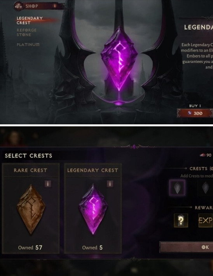Click the Rare Crest info icon
Screen dimensions: 213x276
point(48,184)
